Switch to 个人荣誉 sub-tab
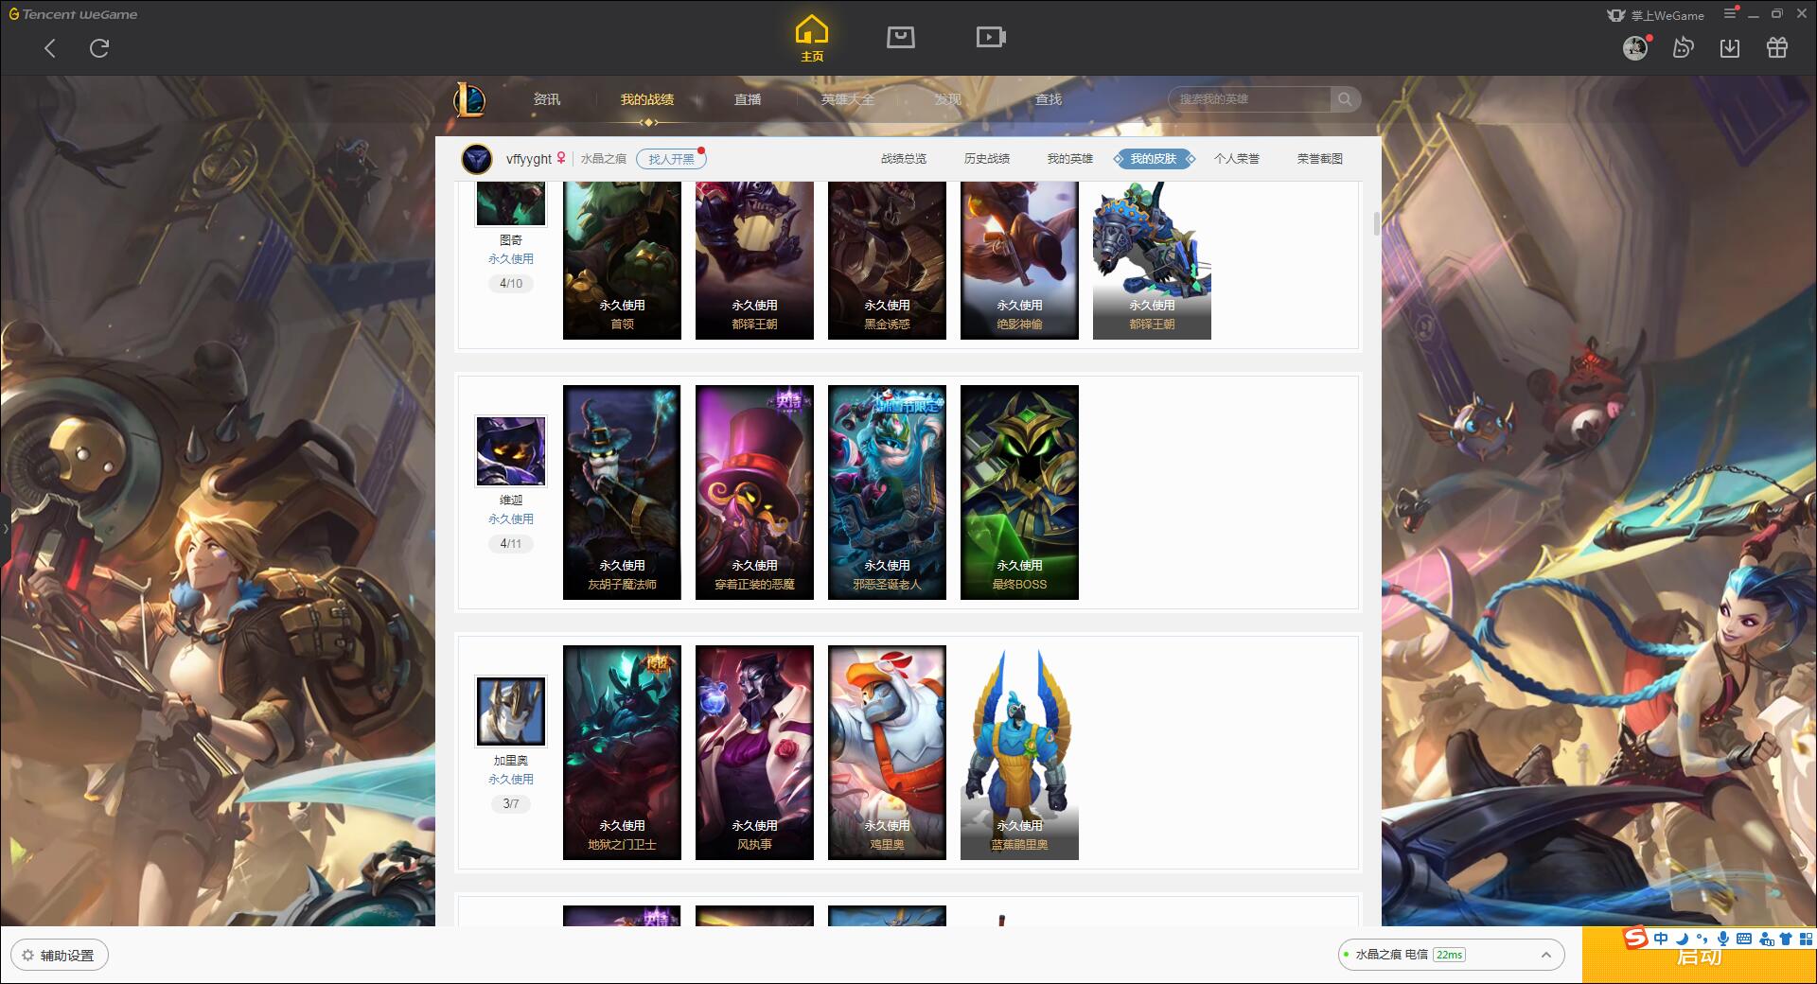Image resolution: width=1817 pixels, height=984 pixels. 1237,159
